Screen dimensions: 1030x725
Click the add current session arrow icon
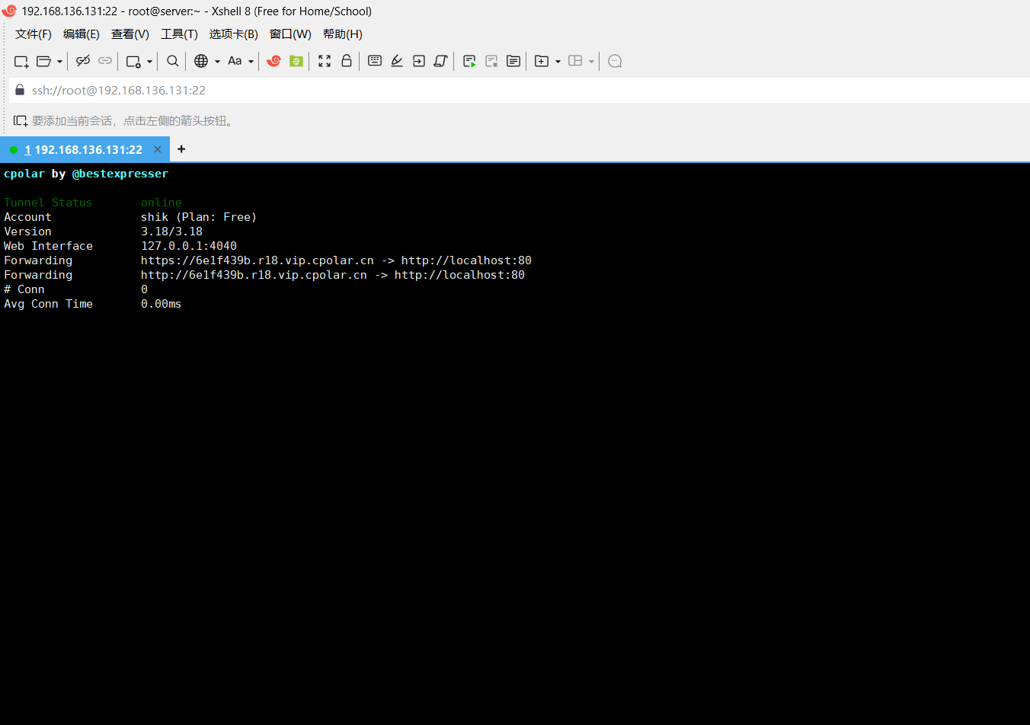point(21,121)
